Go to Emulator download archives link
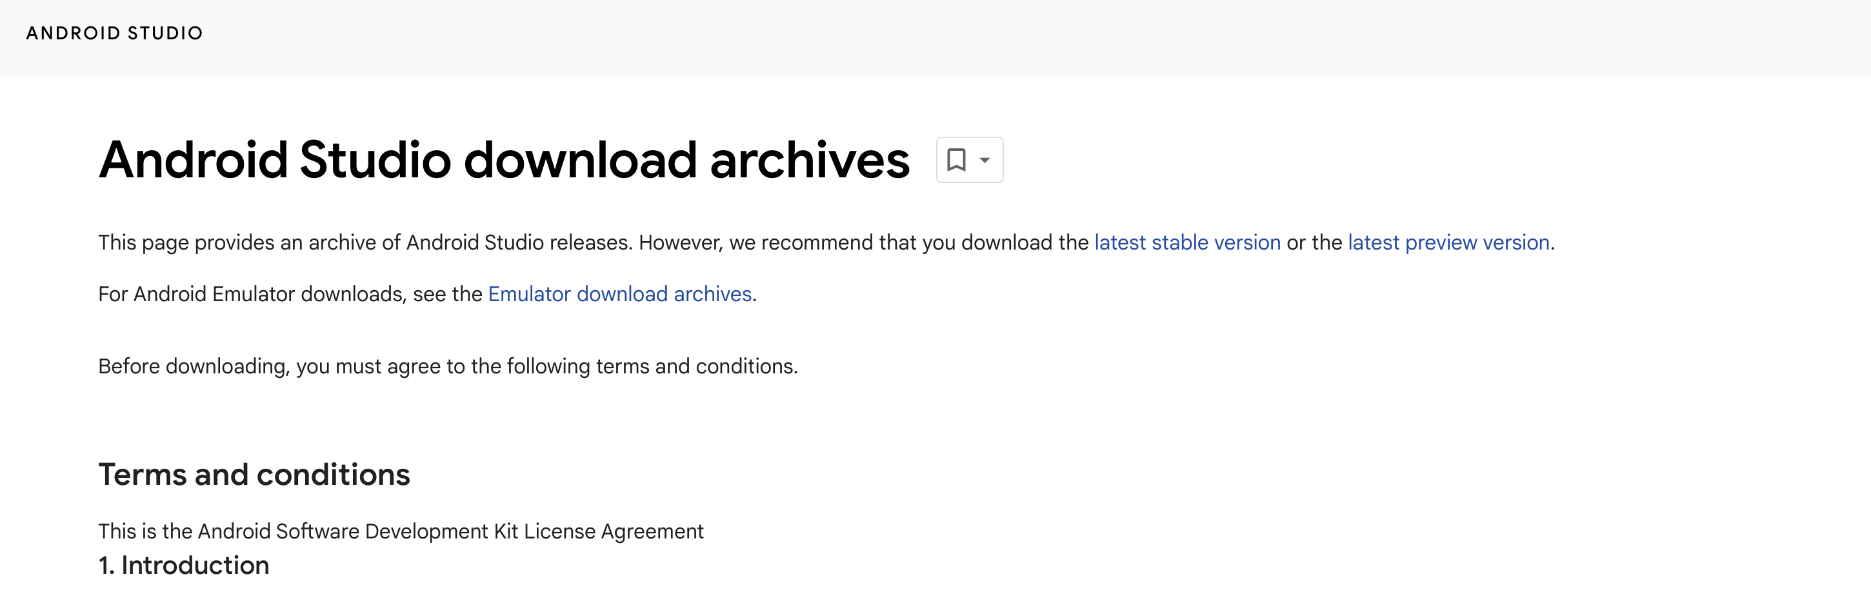 tap(619, 294)
